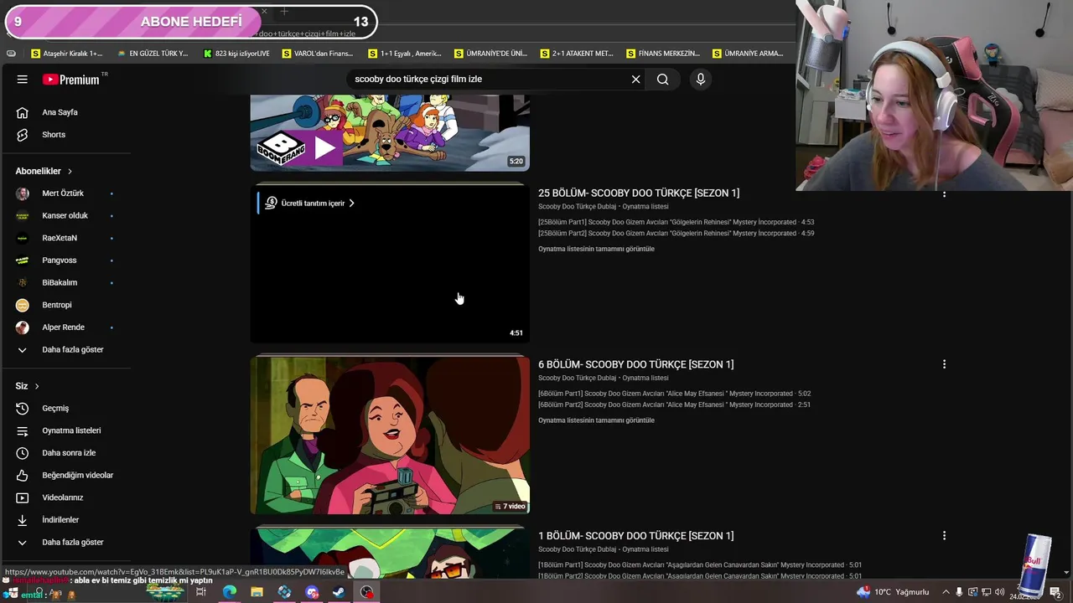This screenshot has height=603, width=1073.
Task: Start voice search with the microphone
Action: point(701,79)
